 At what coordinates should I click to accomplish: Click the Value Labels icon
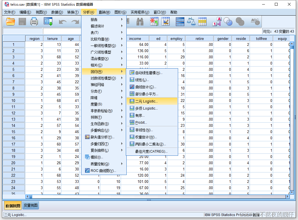[x=217, y=22]
